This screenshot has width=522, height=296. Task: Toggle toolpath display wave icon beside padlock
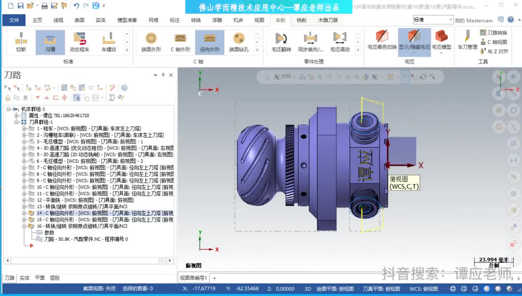pos(16,97)
